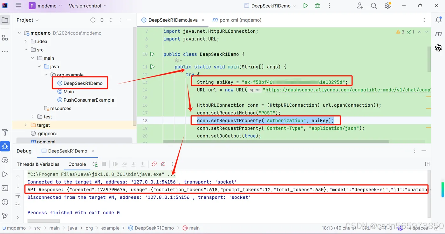Viewport: 445px width, 234px height.
Task: Open the Terminal tool window
Action: (x=5, y=188)
